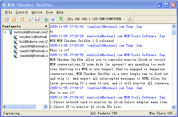Image resolution: width=178 pixels, height=117 pixels.
Task: Click the message header timestamped 17-04-17
Action: point(97,88)
